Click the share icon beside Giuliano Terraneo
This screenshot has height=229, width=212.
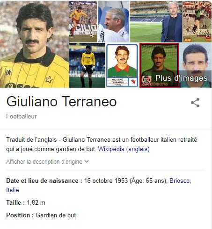(x=195, y=103)
